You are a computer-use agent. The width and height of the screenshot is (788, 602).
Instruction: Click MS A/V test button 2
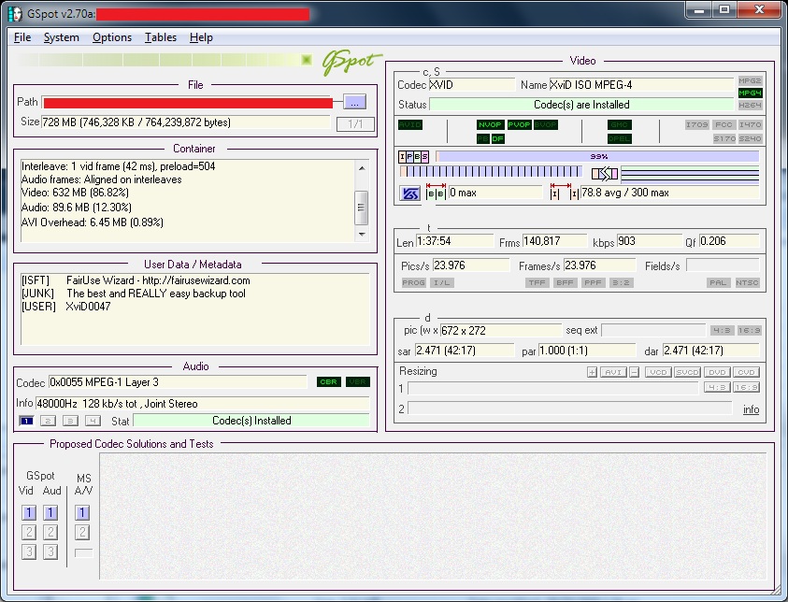[x=82, y=532]
